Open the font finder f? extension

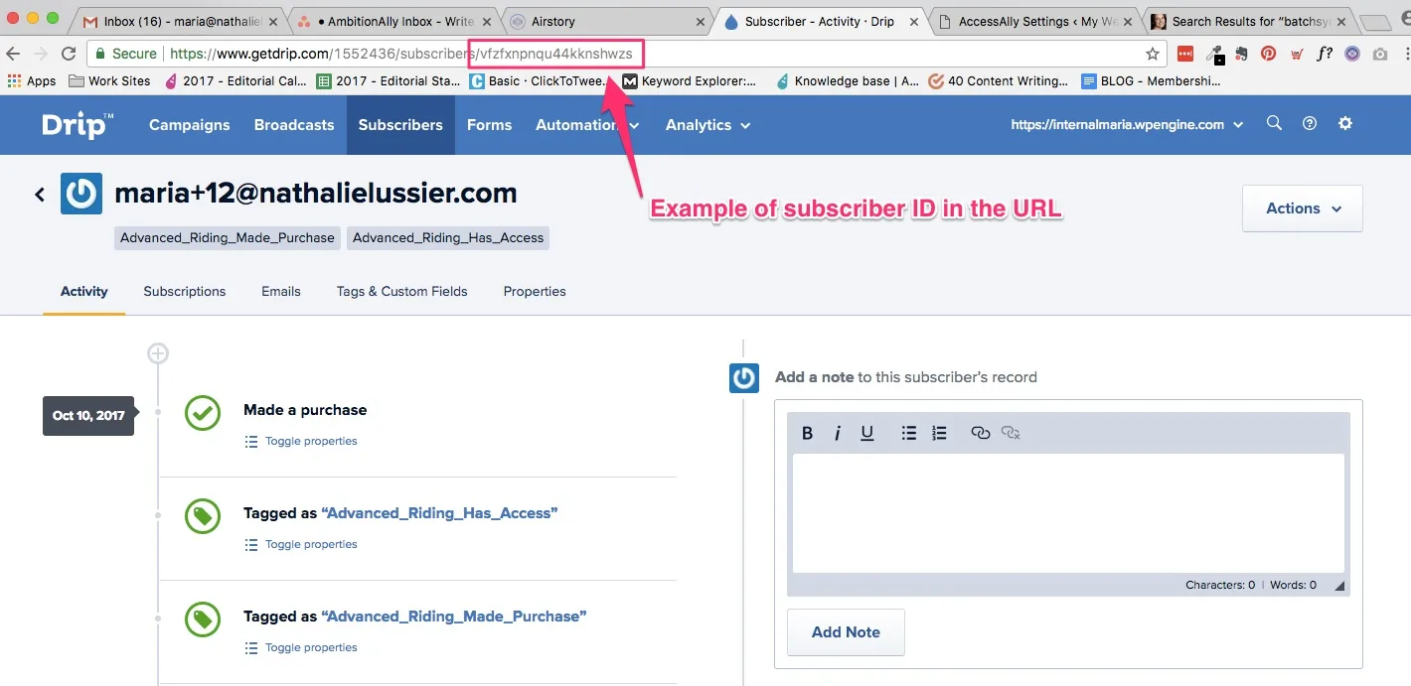pos(1325,54)
